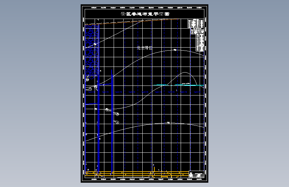Image resolution: width=289 pixels, height=187 pixels.
Task: Click the legend table in the top-right corner
Action: point(196,35)
